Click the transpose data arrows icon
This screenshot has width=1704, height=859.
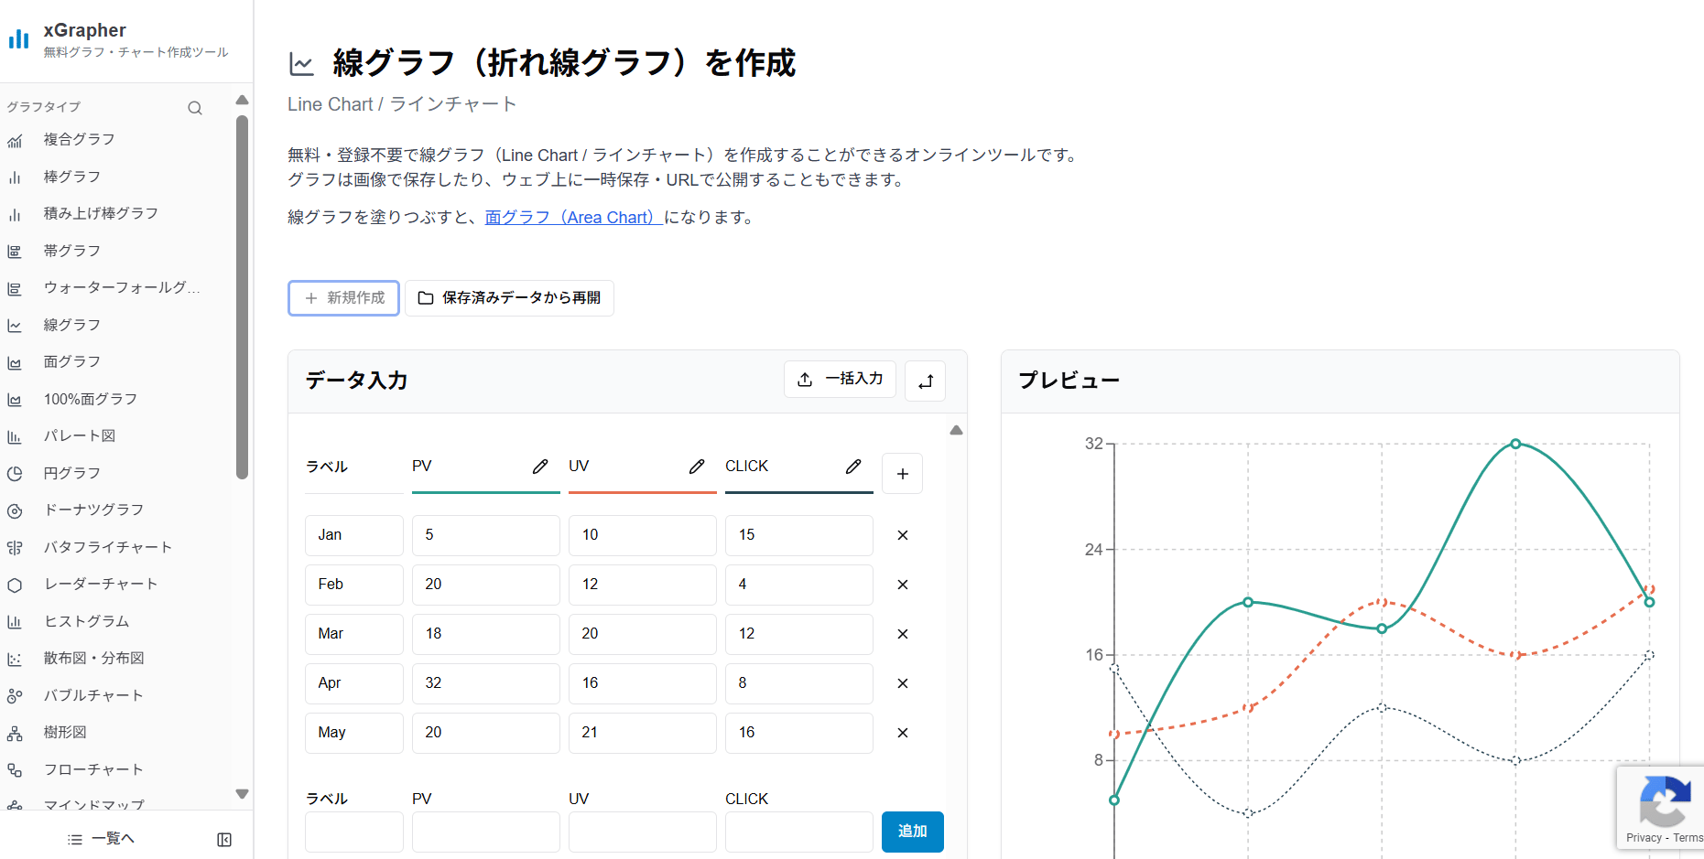[x=925, y=380]
